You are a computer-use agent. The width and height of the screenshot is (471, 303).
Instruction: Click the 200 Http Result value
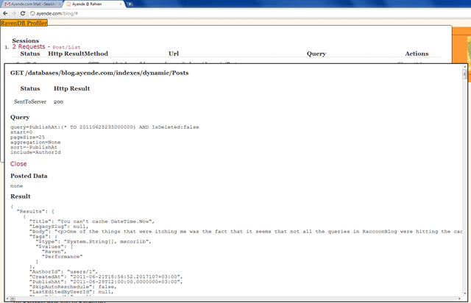point(59,101)
